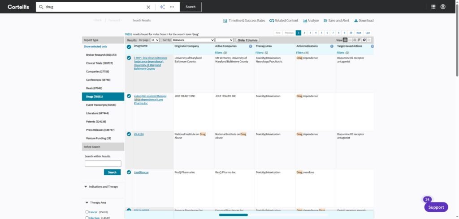
Task: Select Clinical Trials report type
Action: (x=100, y=63)
